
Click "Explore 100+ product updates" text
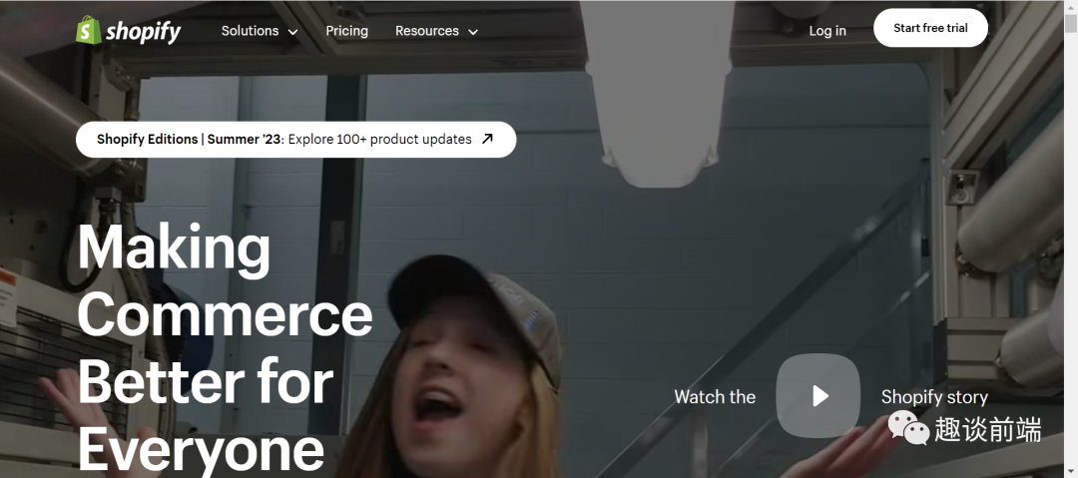pyautogui.click(x=380, y=139)
